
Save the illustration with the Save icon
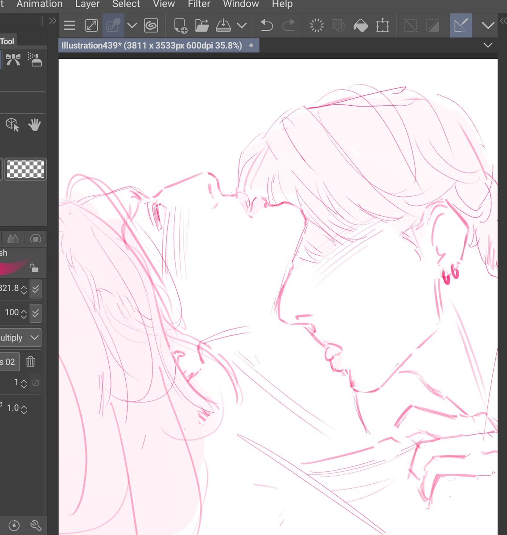pos(223,25)
